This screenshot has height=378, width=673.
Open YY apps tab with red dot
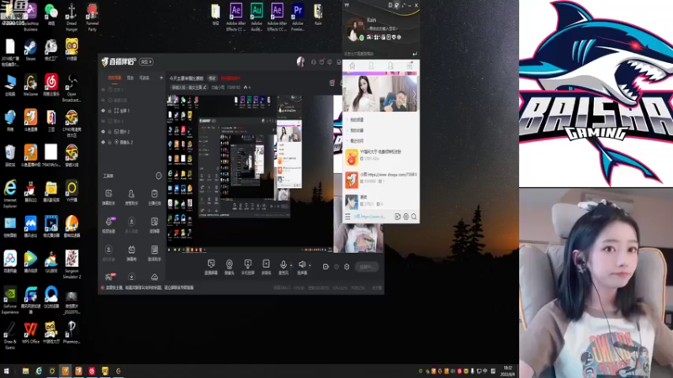point(410,66)
